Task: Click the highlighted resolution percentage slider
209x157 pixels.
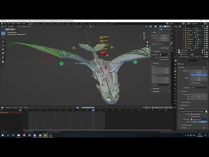Action: (199, 75)
